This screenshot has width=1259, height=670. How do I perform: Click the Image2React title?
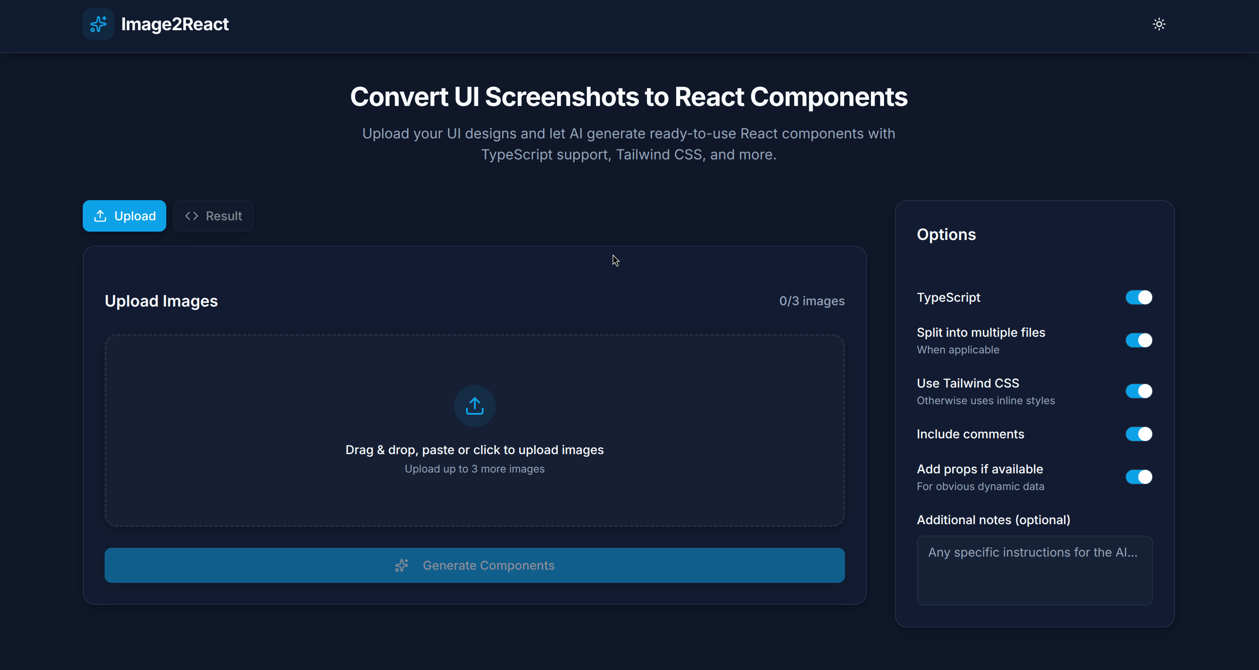point(175,24)
